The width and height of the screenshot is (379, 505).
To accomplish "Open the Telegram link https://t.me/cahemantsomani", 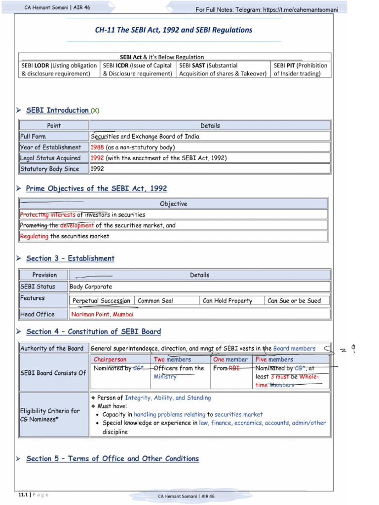I will [x=301, y=10].
